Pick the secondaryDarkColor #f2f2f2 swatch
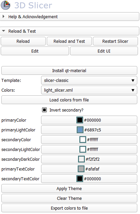Viewport: 140px width, 214px height. coord(81,159)
